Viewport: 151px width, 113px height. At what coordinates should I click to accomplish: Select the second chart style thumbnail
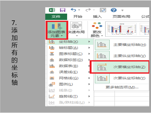coord(145,29)
